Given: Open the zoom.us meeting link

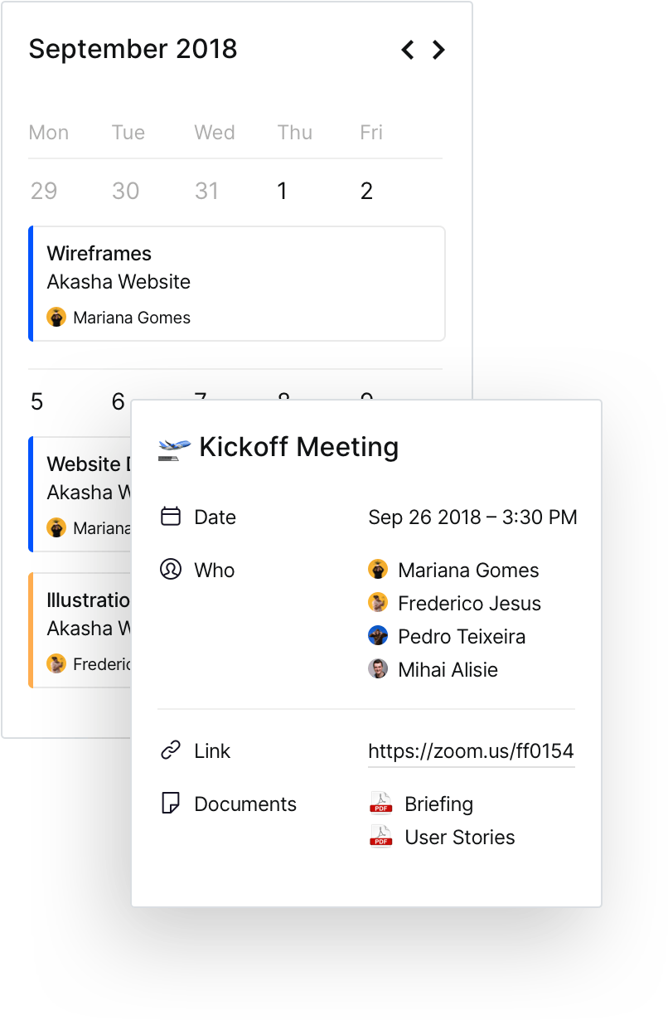Looking at the screenshot, I should 471,751.
